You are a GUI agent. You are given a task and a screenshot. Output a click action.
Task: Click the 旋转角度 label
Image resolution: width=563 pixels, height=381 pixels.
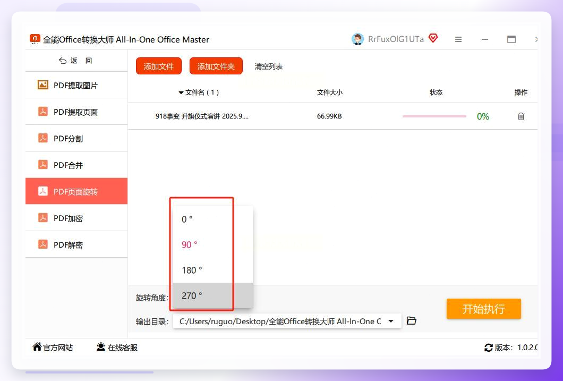(x=152, y=298)
